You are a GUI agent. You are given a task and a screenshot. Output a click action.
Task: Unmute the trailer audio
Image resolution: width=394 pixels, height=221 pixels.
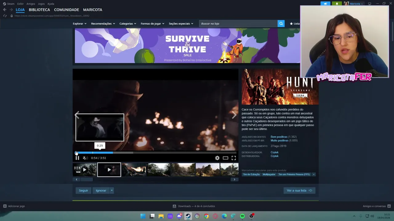point(85,158)
